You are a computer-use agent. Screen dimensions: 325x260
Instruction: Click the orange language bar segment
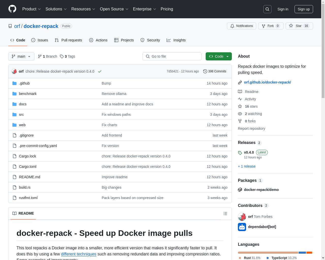click(309, 253)
